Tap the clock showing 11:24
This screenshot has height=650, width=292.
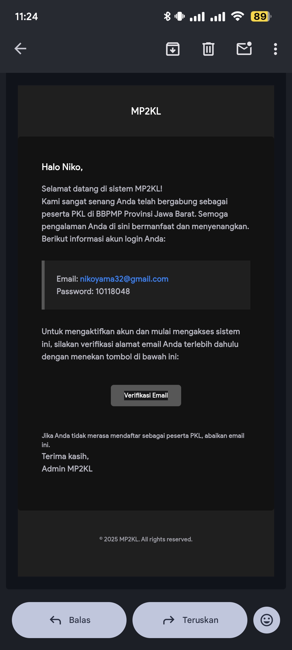(x=26, y=17)
